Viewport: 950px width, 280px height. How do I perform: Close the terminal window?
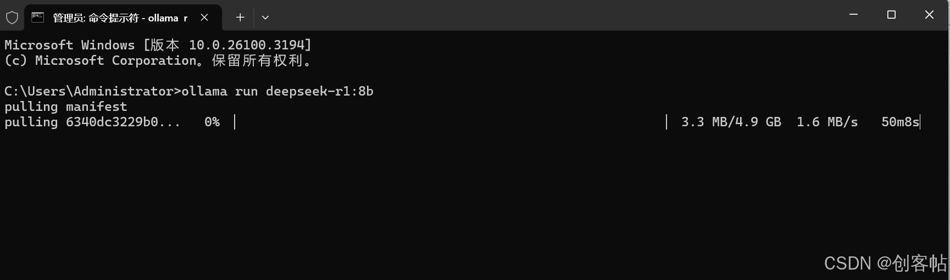[929, 15]
